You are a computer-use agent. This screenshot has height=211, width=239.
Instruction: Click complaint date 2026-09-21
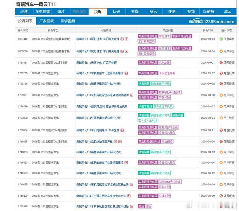(x=208, y=63)
